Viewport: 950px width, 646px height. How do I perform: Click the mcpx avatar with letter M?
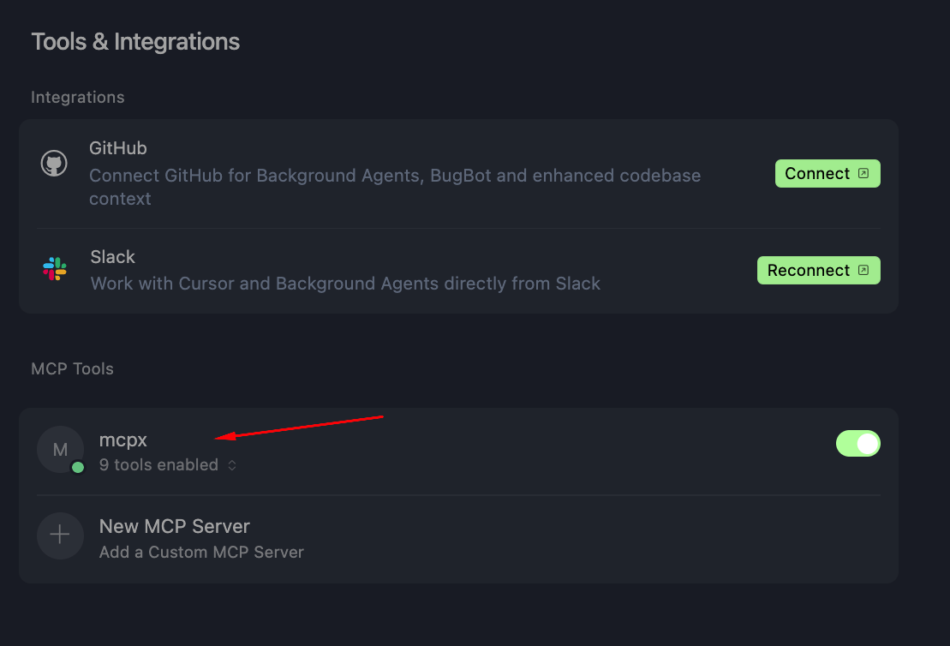60,449
